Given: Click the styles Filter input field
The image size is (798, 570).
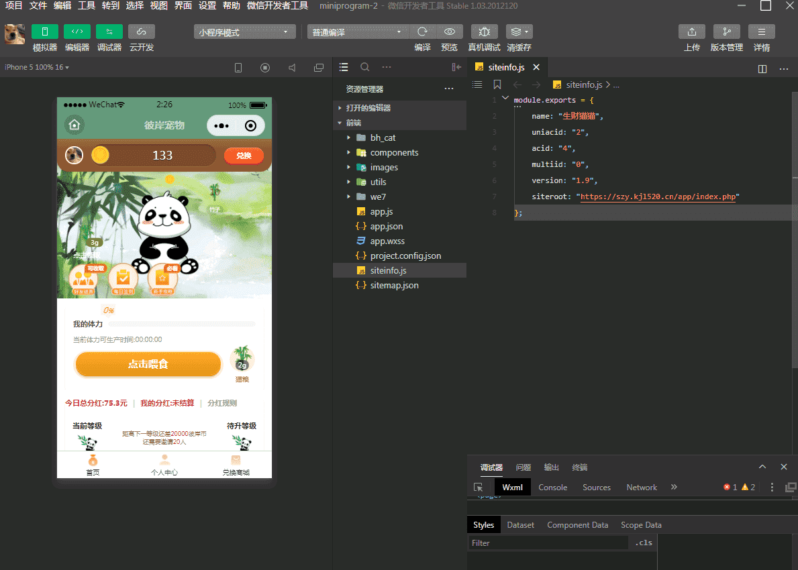Looking at the screenshot, I should (x=547, y=543).
